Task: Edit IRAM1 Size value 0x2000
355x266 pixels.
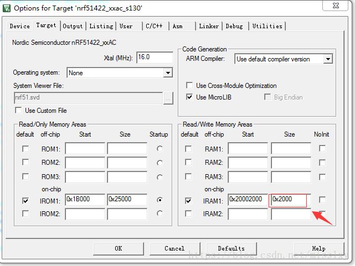Action: [291, 200]
